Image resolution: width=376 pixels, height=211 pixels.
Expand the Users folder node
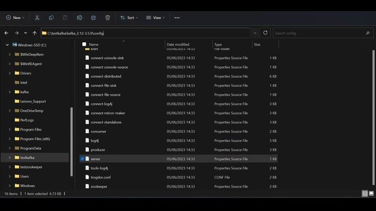pyautogui.click(x=10, y=176)
